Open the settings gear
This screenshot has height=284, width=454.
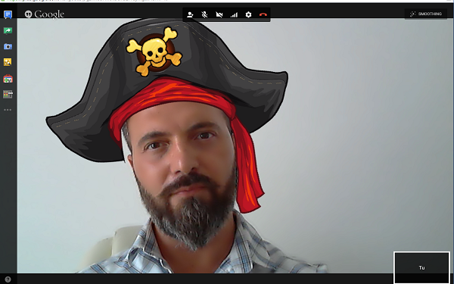click(x=248, y=14)
